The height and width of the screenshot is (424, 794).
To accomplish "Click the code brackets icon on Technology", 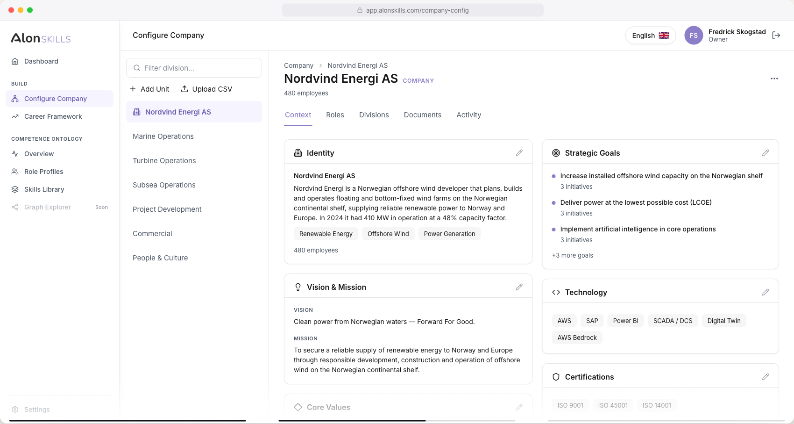I will click(x=556, y=292).
